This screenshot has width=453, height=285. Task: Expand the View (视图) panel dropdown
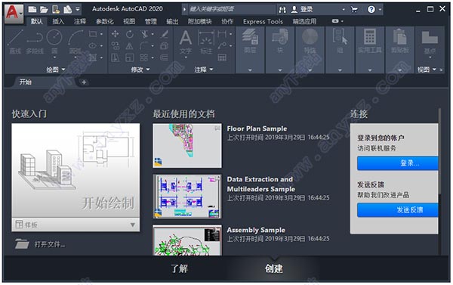(x=427, y=70)
